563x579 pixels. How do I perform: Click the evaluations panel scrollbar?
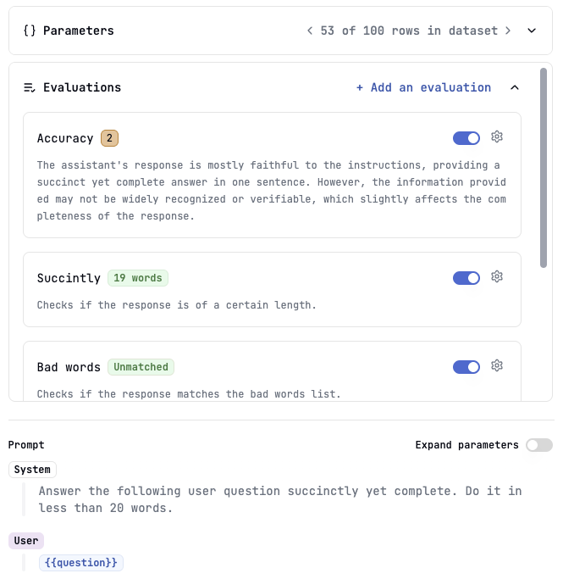click(x=544, y=168)
